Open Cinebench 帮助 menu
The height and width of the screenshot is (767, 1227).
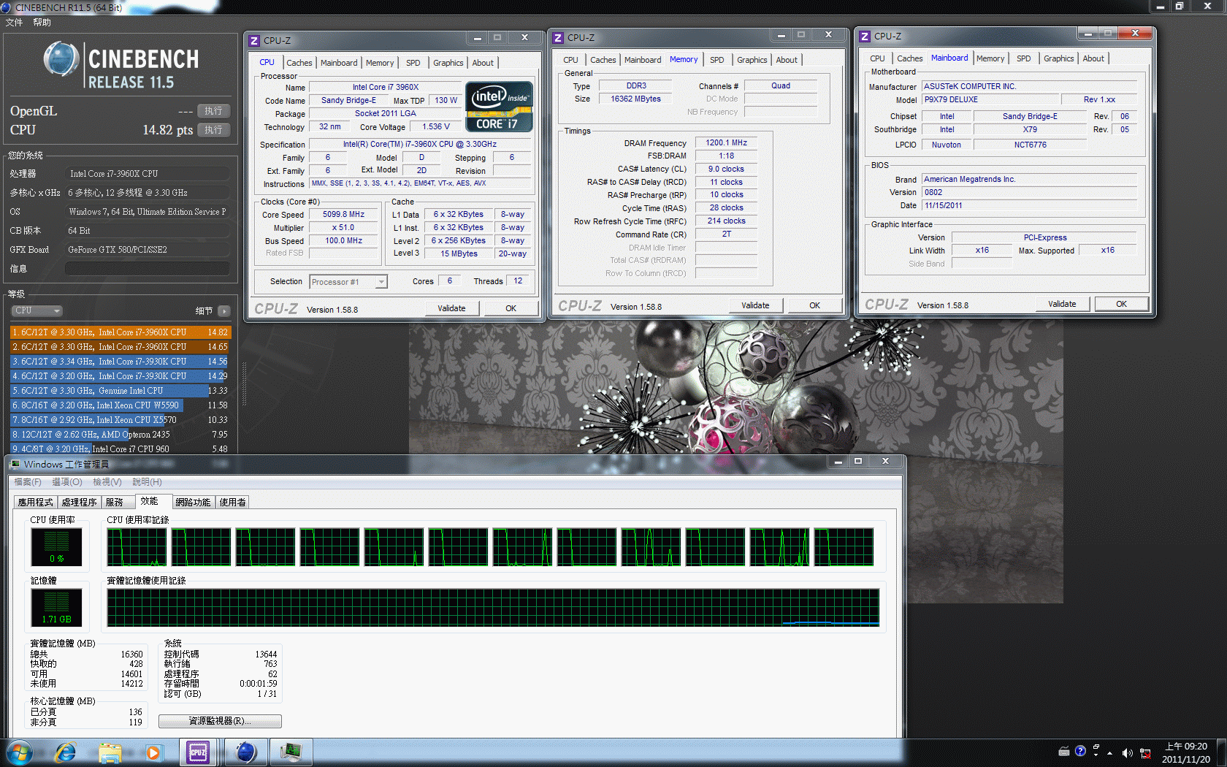pos(42,23)
